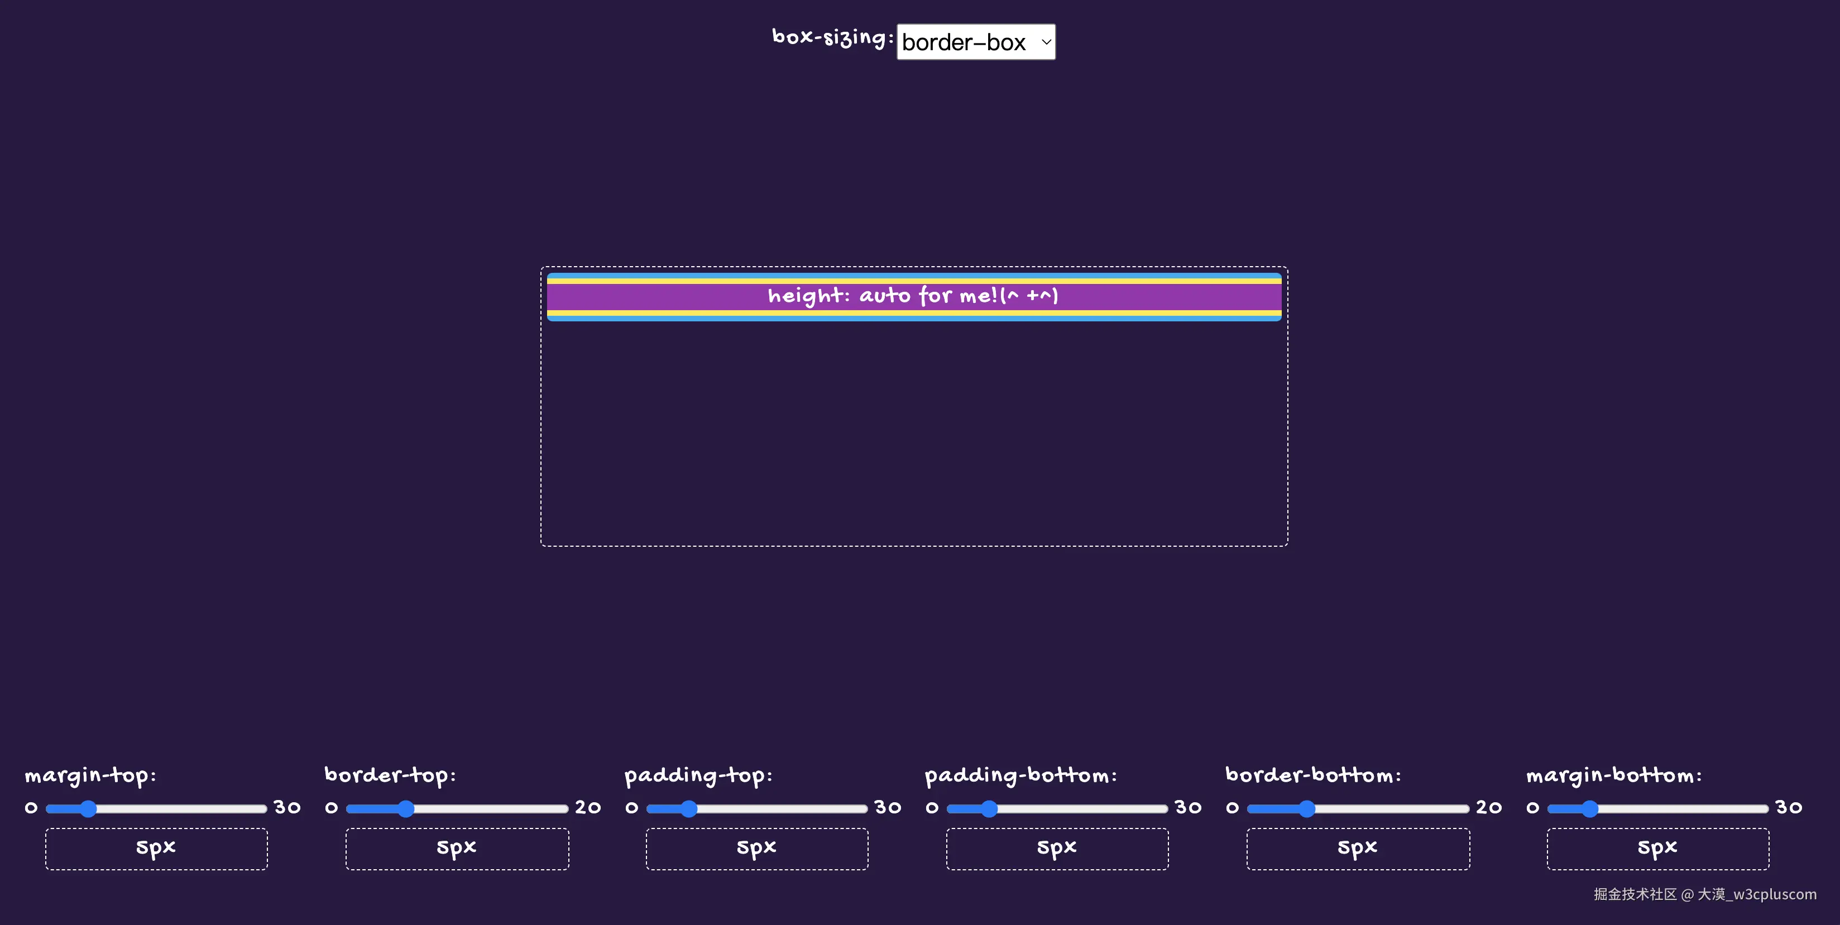Click the padding-top slider thumb
The width and height of the screenshot is (1840, 925).
[688, 808]
